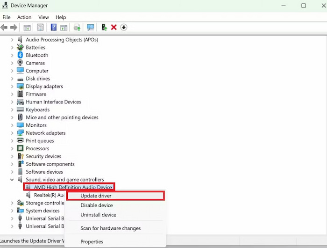This screenshot has height=248, width=327.
Task: Expand the Display adapters chevron
Action: pos(12,87)
